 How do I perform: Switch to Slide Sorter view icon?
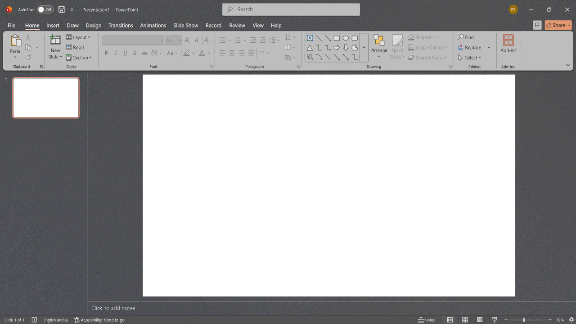[x=464, y=319]
